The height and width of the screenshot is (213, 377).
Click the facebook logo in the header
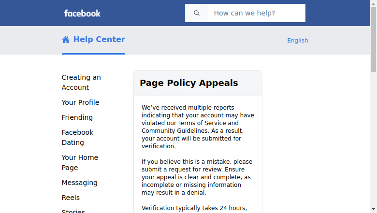[x=82, y=13]
